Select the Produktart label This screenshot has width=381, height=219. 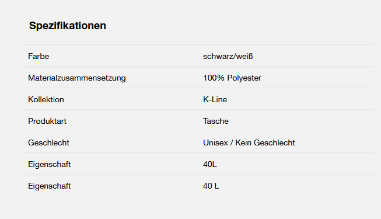coord(47,121)
